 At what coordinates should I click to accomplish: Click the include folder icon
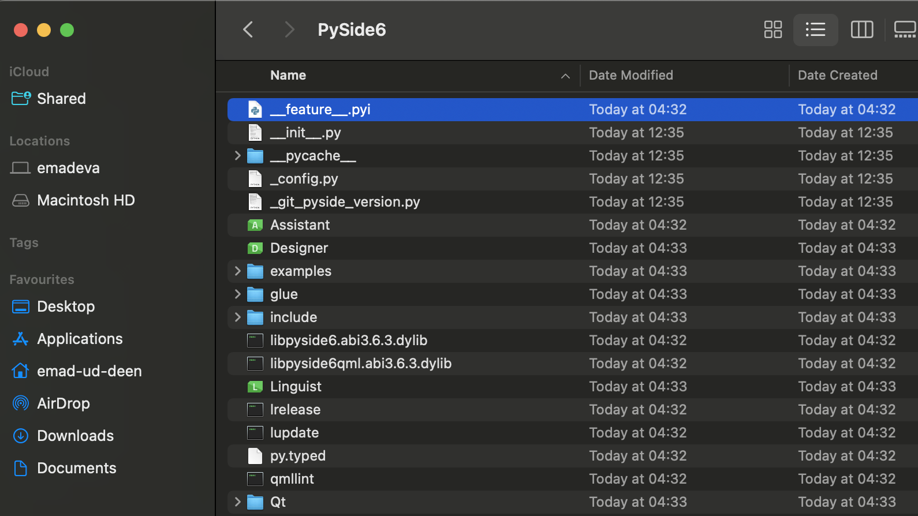tap(255, 317)
